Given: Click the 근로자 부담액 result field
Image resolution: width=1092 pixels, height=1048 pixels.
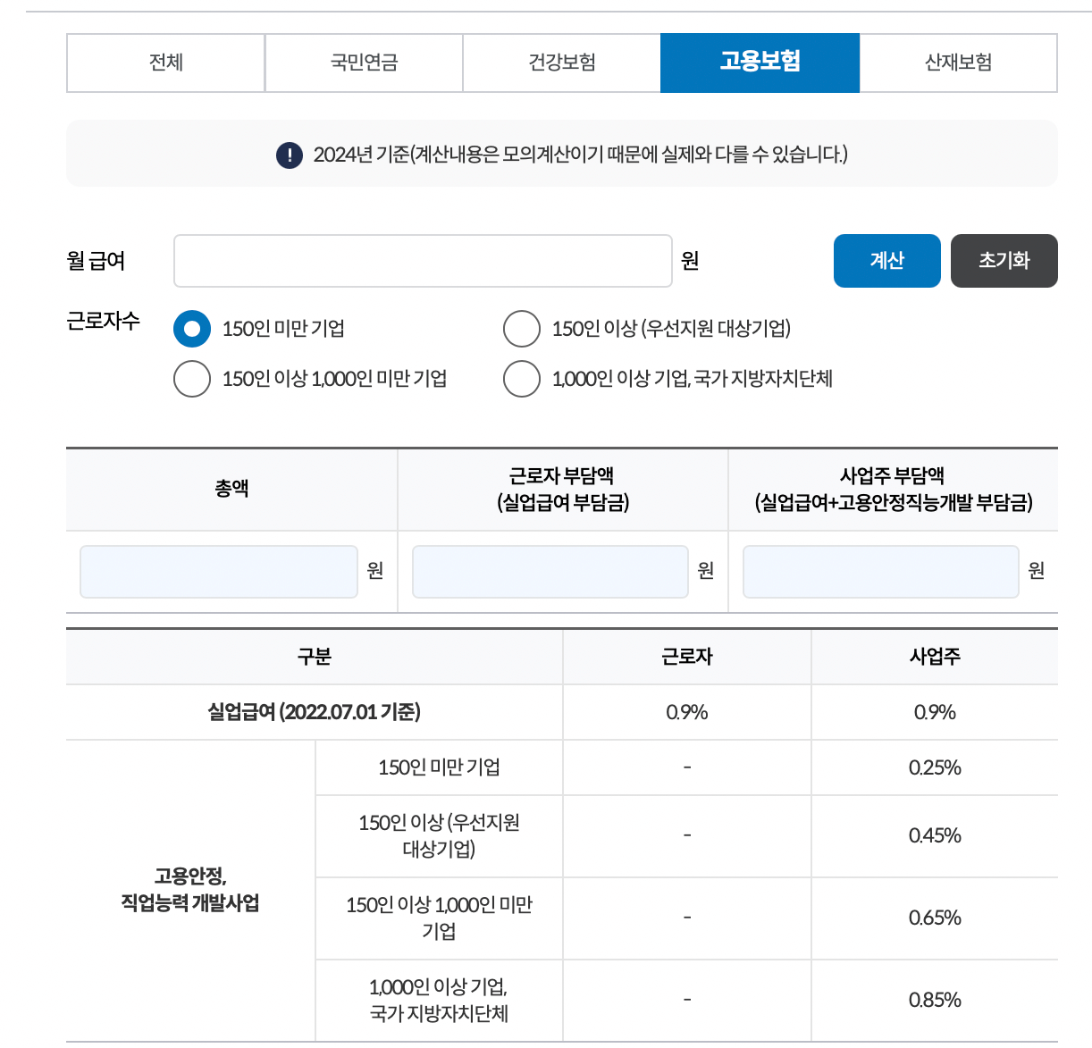Looking at the screenshot, I should 549,571.
